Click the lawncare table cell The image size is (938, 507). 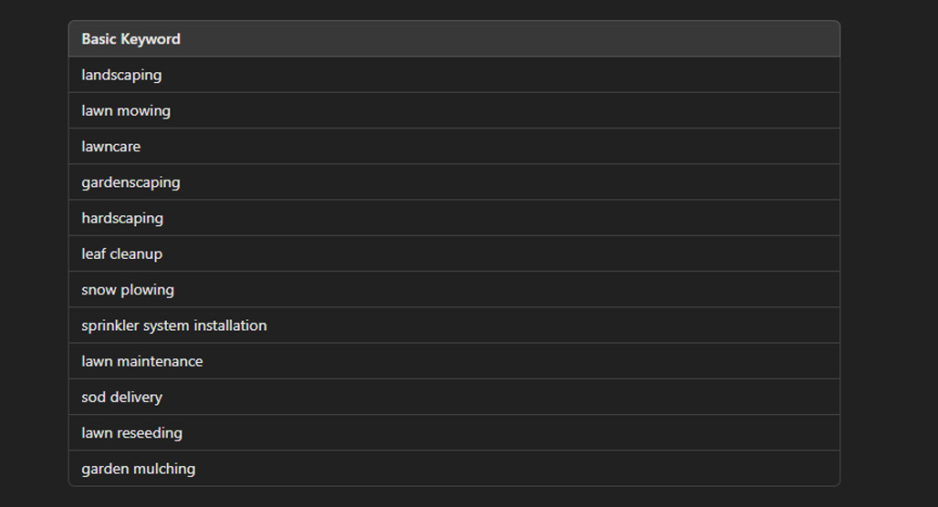click(x=454, y=147)
